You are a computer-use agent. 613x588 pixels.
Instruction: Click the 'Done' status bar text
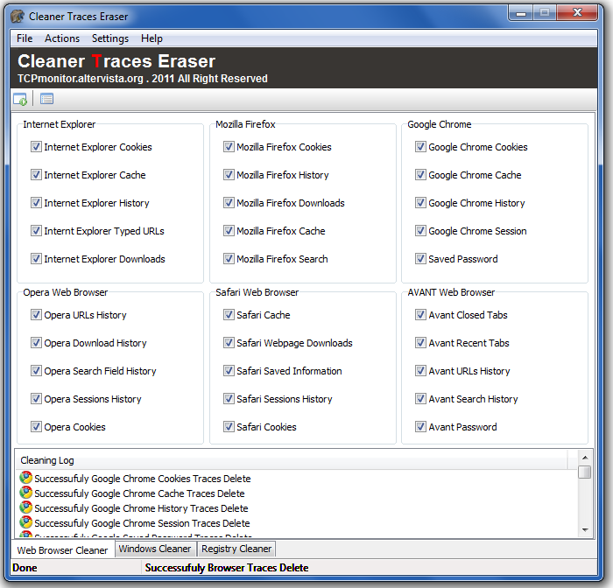click(x=25, y=567)
